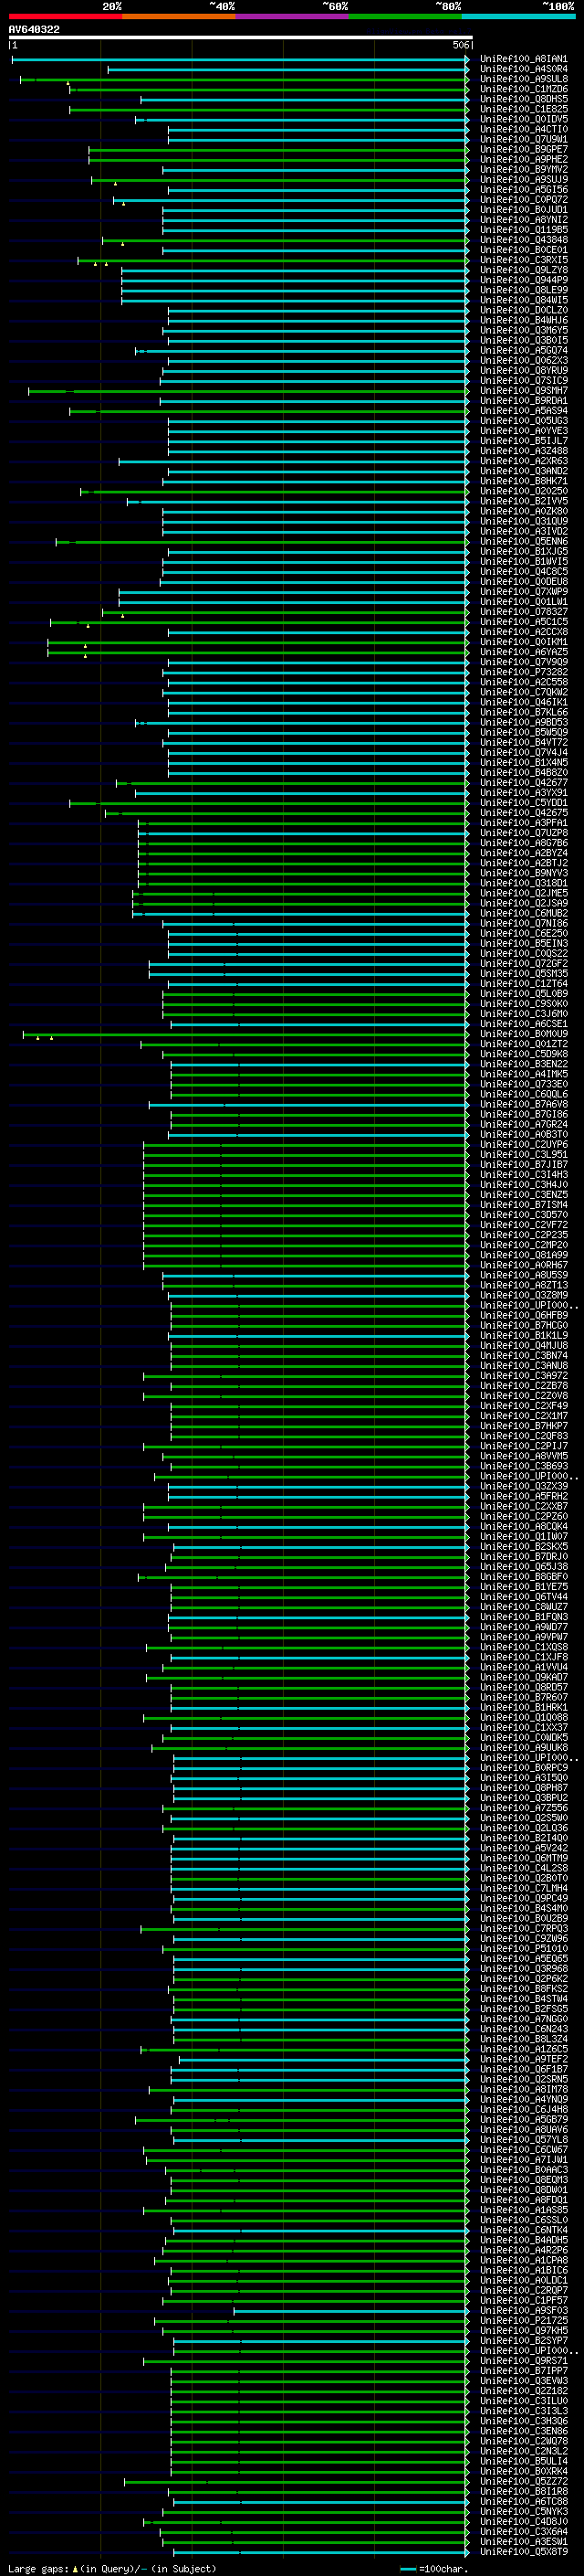Click label UniRef100_P73282
Image resolution: width=584 pixels, height=2576 pixels.
tap(523, 672)
